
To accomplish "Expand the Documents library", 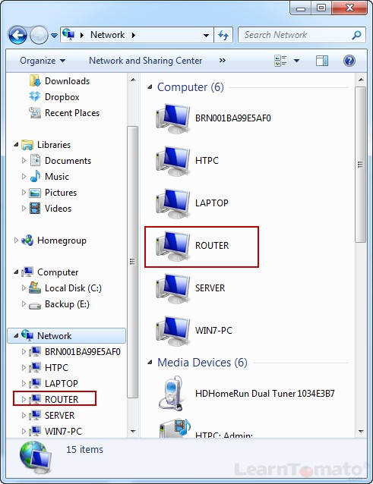I will pyautogui.click(x=24, y=161).
